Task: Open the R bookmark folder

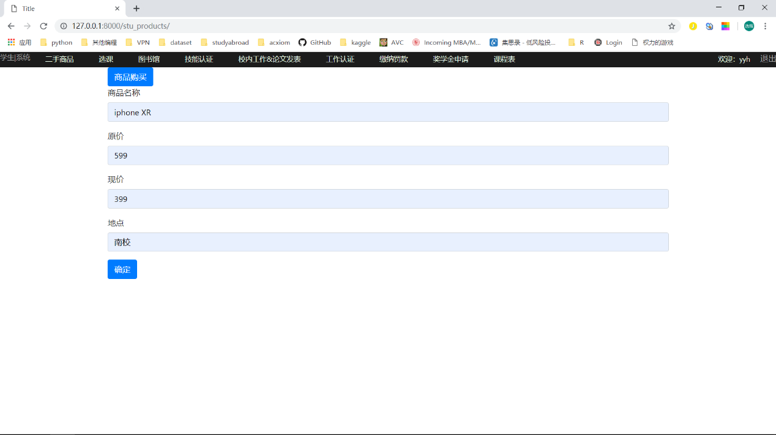Action: tap(576, 42)
